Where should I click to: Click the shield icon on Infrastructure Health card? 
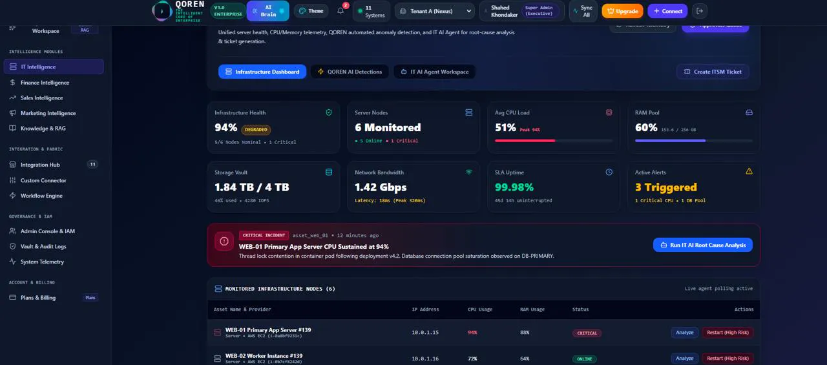pos(328,112)
